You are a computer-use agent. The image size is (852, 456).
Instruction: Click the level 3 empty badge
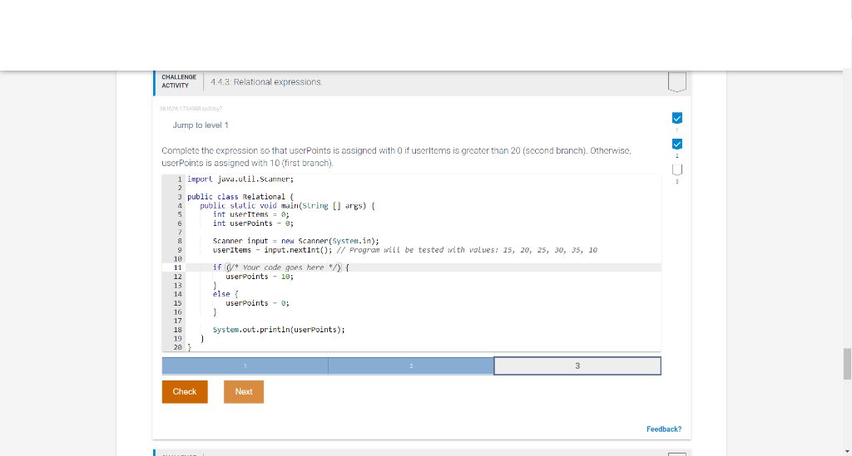[x=677, y=169]
